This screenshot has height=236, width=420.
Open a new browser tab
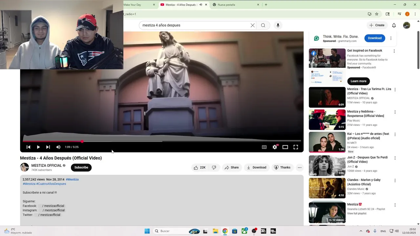[266, 5]
